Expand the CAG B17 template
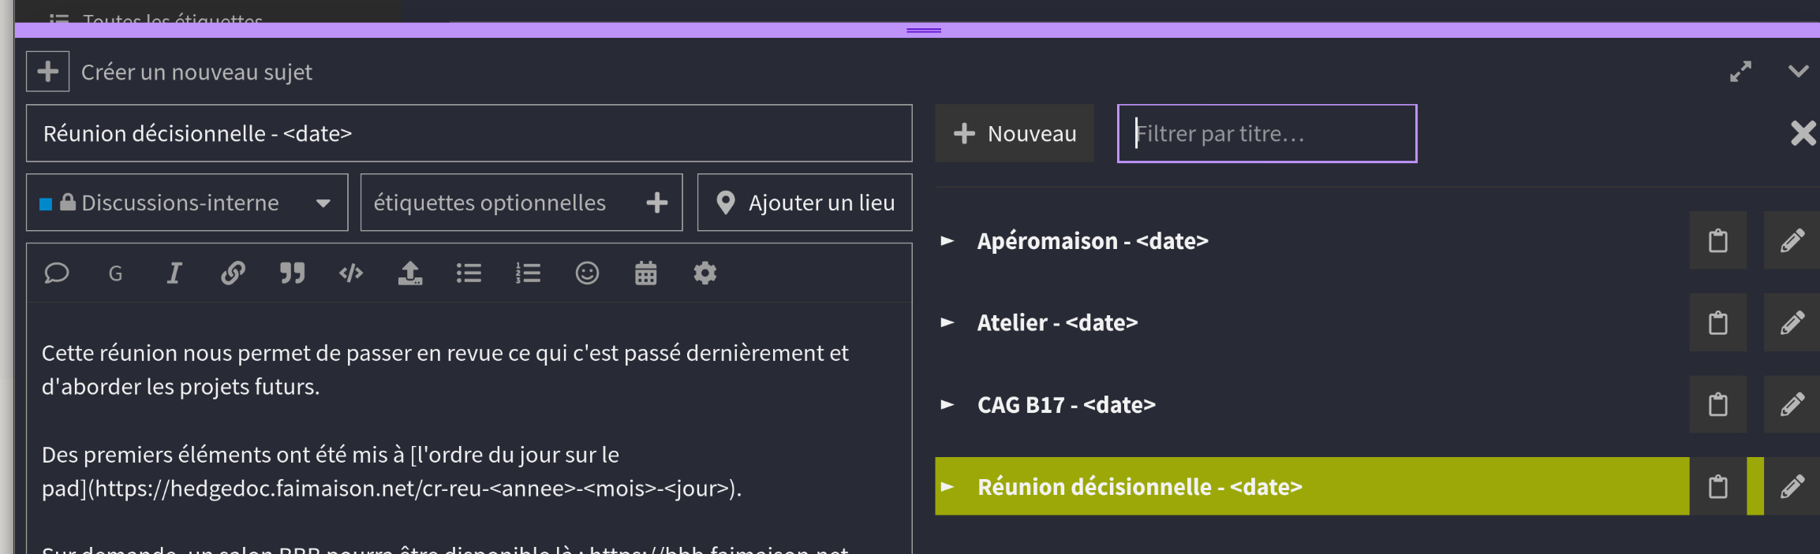 pos(947,405)
